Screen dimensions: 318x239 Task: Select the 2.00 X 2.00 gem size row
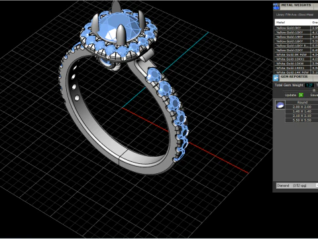point(302,107)
